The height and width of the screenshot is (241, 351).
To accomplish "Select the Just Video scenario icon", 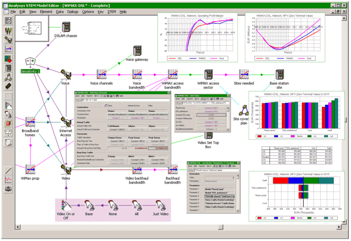I will (x=161, y=205).
